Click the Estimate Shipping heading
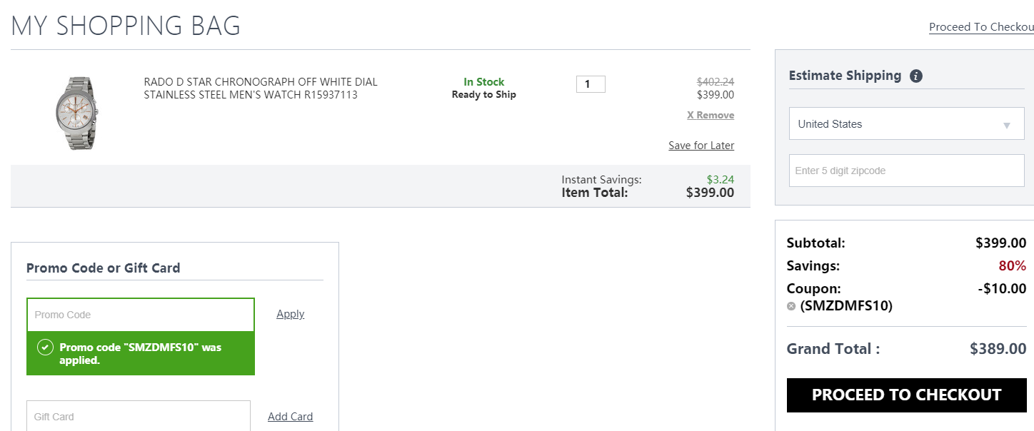The image size is (1034, 431). [x=845, y=76]
